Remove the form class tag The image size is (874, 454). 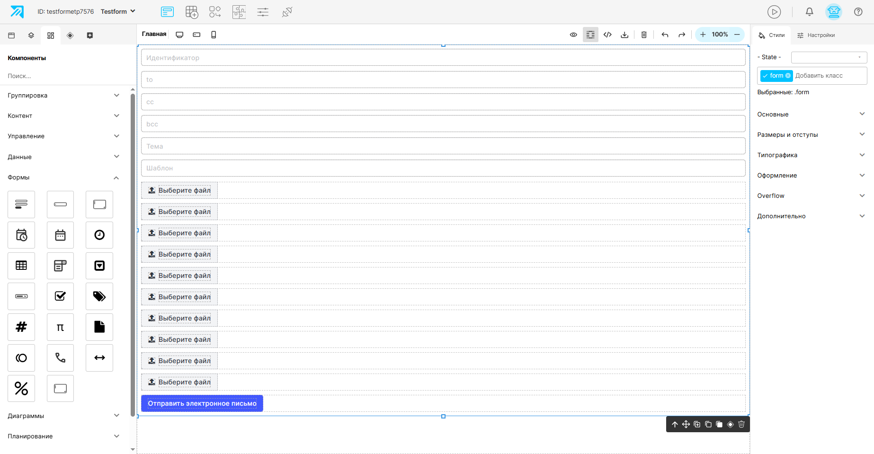point(788,76)
